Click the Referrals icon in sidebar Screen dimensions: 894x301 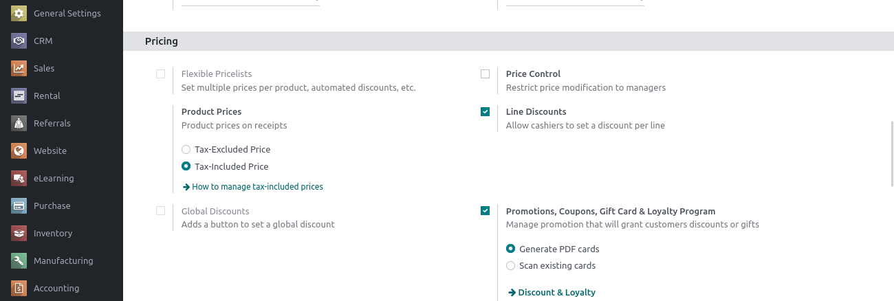click(x=19, y=123)
